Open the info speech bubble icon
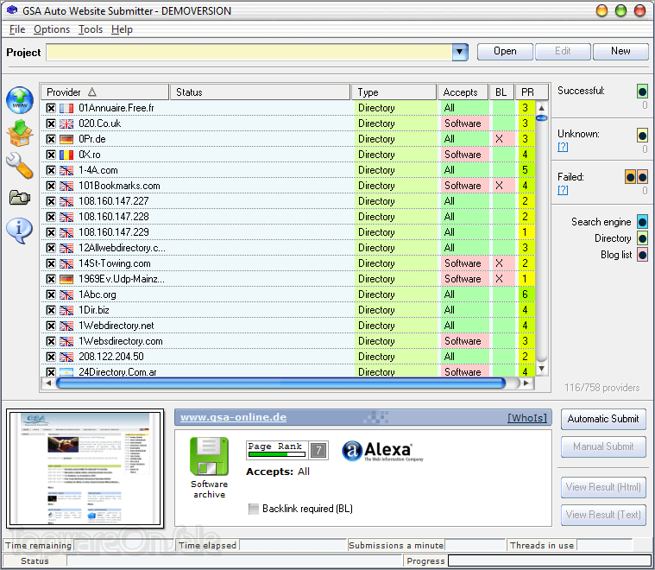 [20, 231]
